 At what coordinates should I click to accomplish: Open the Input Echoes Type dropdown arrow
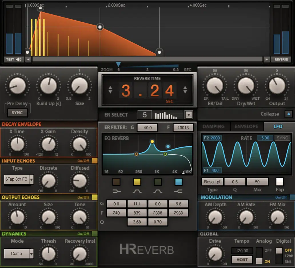coord(31,179)
